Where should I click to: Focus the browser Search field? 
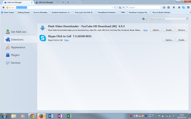(x=144, y=8)
